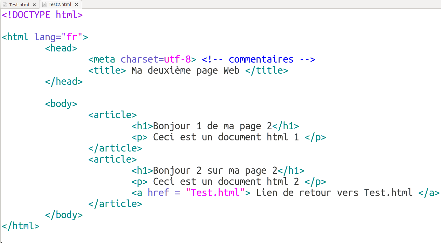Click the title text "Ma deuxième page Web"
441x243 pixels.
[x=185, y=71]
